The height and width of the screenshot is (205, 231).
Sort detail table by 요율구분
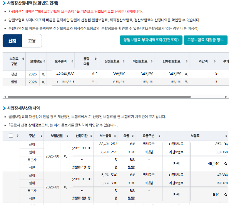pyautogui.click(x=159, y=136)
